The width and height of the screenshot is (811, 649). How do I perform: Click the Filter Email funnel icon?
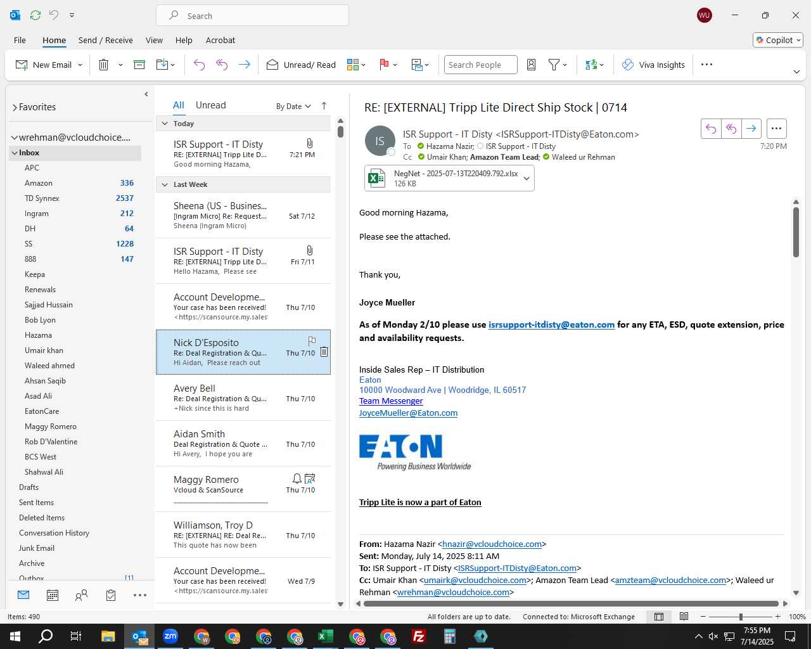(554, 65)
